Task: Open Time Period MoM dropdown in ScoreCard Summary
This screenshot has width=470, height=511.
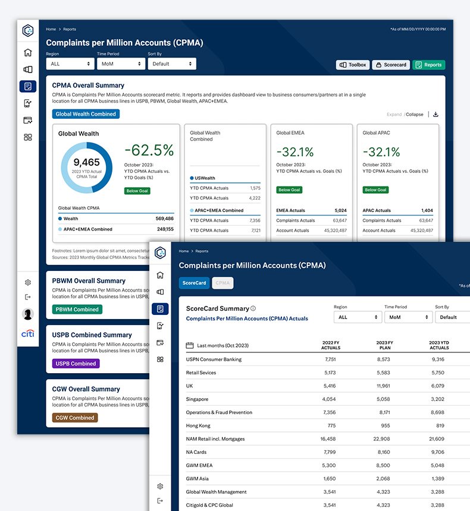Action: (409, 317)
